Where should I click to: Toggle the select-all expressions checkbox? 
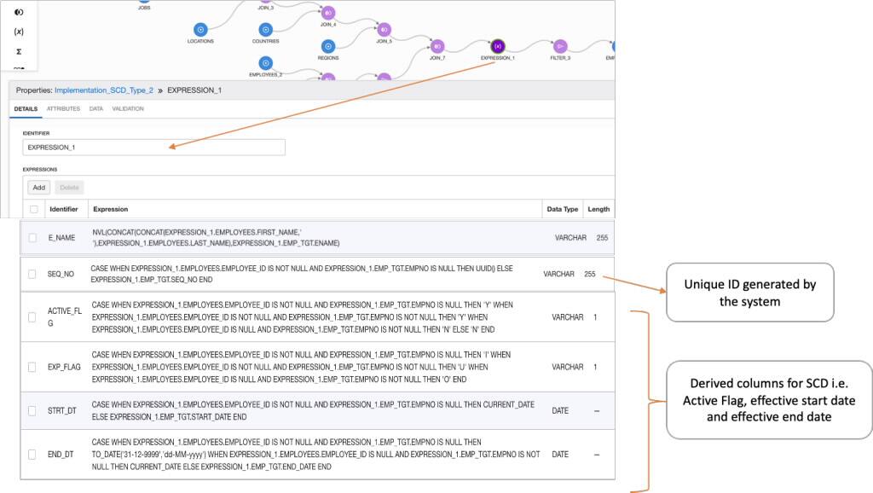tap(35, 208)
